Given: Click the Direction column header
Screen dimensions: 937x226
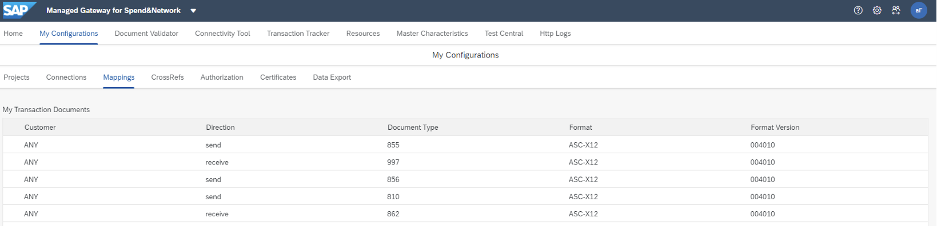Looking at the screenshot, I should [x=220, y=128].
